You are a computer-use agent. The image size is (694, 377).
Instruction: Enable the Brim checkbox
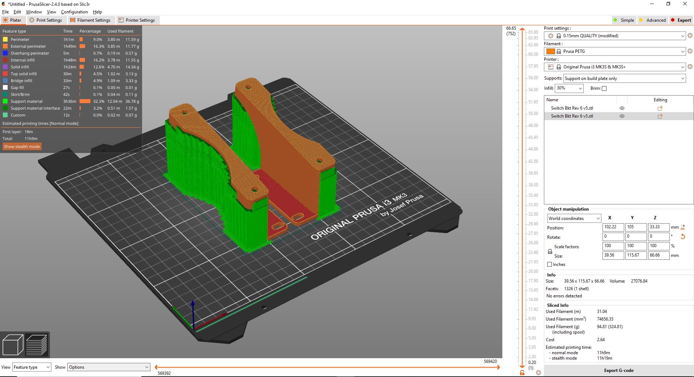point(604,88)
